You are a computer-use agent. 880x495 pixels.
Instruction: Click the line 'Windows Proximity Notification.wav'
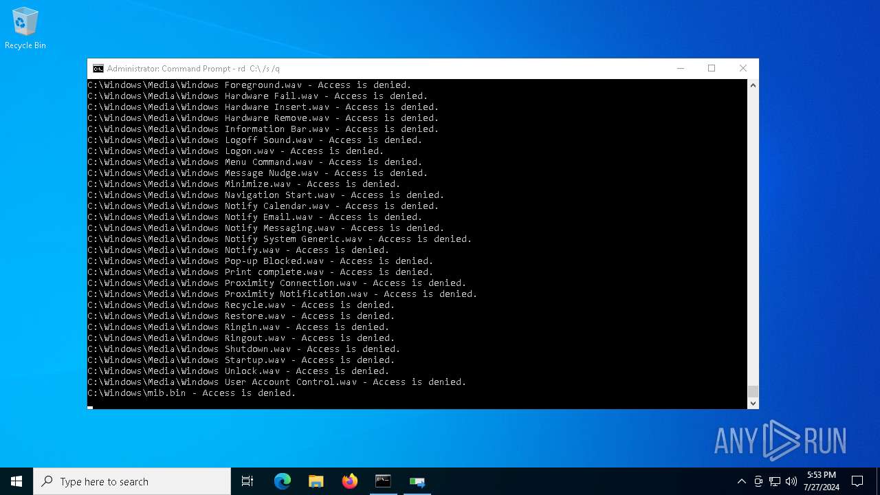(x=283, y=294)
